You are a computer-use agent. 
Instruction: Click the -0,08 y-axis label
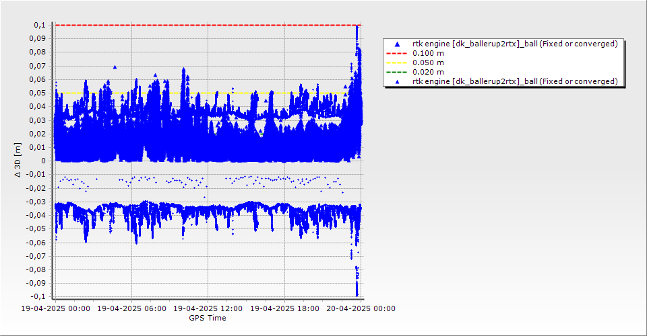point(36,269)
